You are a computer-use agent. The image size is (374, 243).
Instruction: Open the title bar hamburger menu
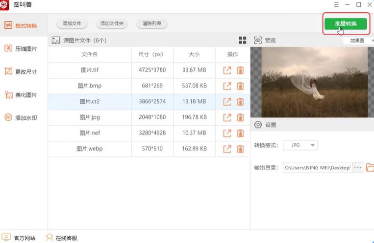(x=336, y=5)
